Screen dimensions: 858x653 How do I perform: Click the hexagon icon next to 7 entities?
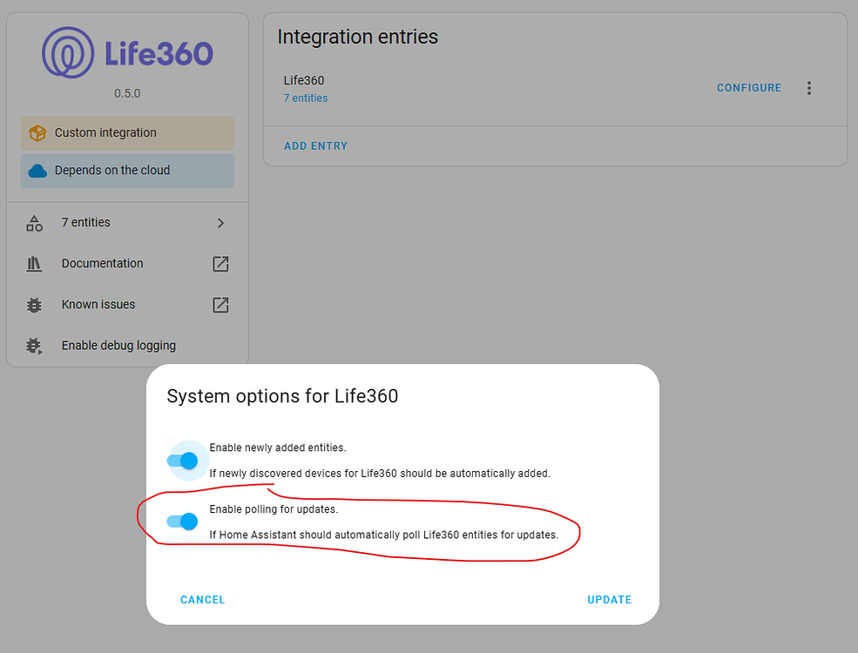coord(35,223)
